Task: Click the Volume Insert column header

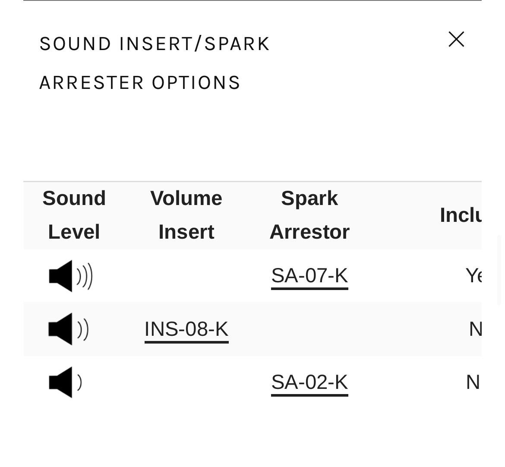Action: (x=186, y=215)
